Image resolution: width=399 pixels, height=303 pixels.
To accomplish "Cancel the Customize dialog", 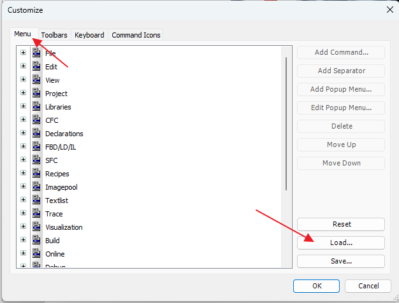I will pyautogui.click(x=368, y=286).
